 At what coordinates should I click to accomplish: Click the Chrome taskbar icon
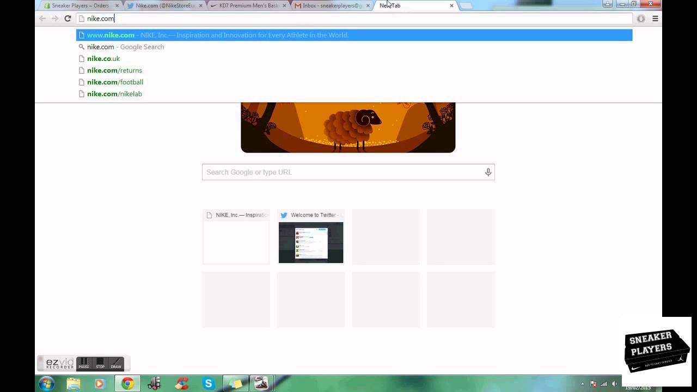(x=127, y=384)
